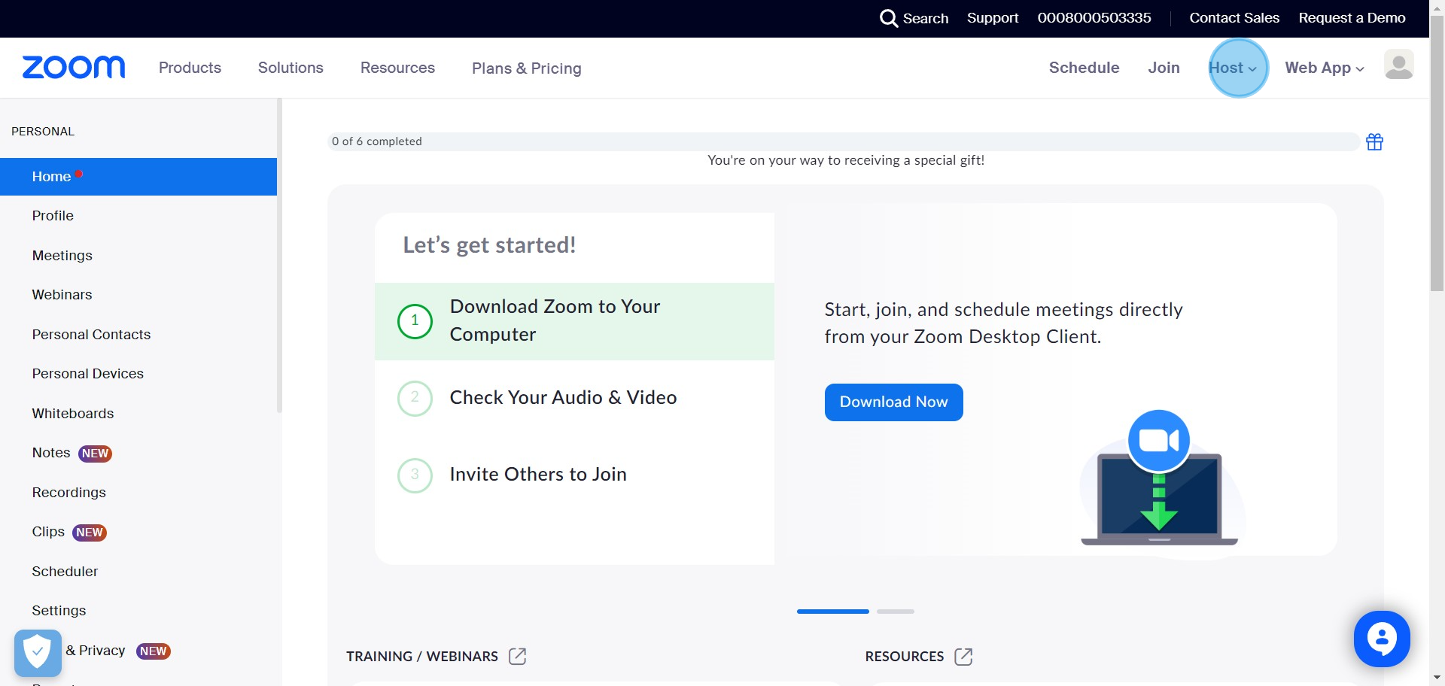Click the RESOURCES section heading
This screenshot has width=1445, height=686.
click(x=904, y=657)
